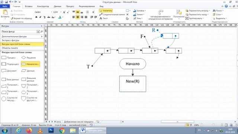Toggle align text to bottom
Viewport: 238px width, 134px height.
point(82,12)
